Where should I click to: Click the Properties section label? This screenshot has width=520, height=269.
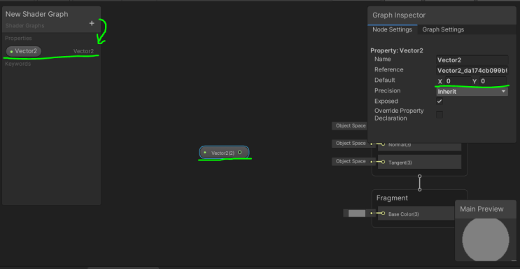click(x=18, y=39)
